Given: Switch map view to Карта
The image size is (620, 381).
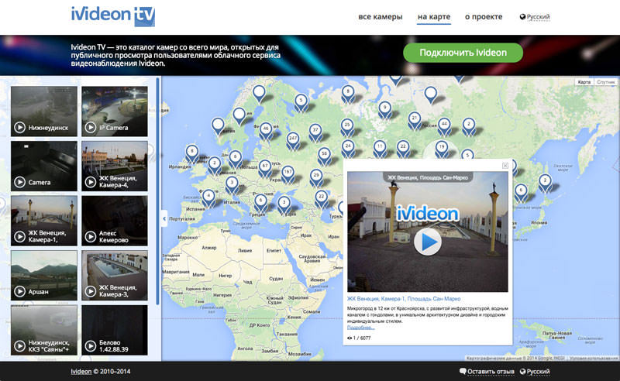Looking at the screenshot, I should tap(584, 82).
